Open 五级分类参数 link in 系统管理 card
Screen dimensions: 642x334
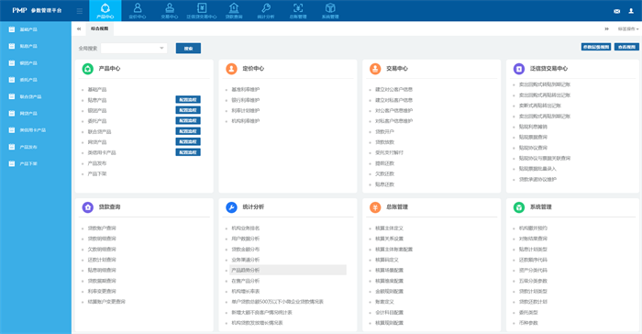(533, 281)
